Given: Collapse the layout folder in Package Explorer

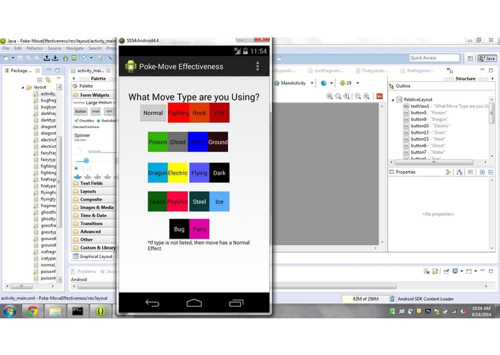Looking at the screenshot, I should [x=22, y=87].
